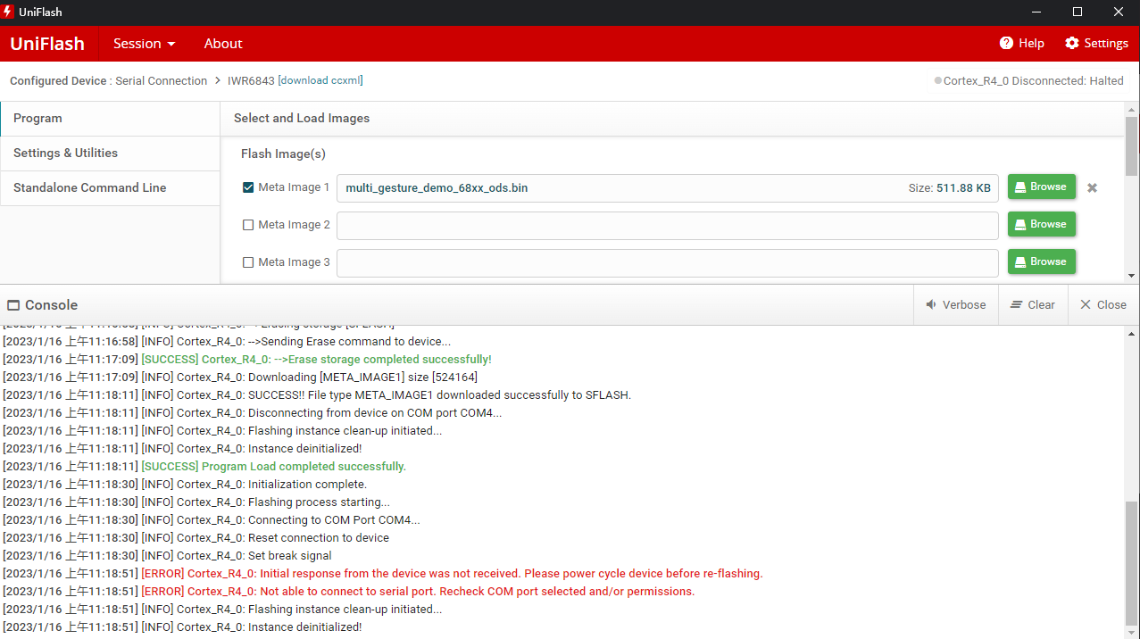Open Standalone Command Line tab
Image resolution: width=1140 pixels, height=639 pixels.
pyautogui.click(x=110, y=187)
